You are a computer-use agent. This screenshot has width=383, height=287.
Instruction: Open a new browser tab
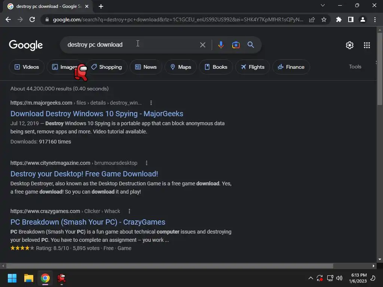pos(101,6)
